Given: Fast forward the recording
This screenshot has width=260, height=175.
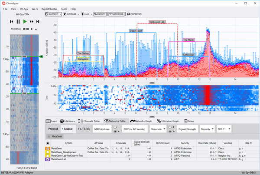Looking at the screenshot, I should 31,22.
